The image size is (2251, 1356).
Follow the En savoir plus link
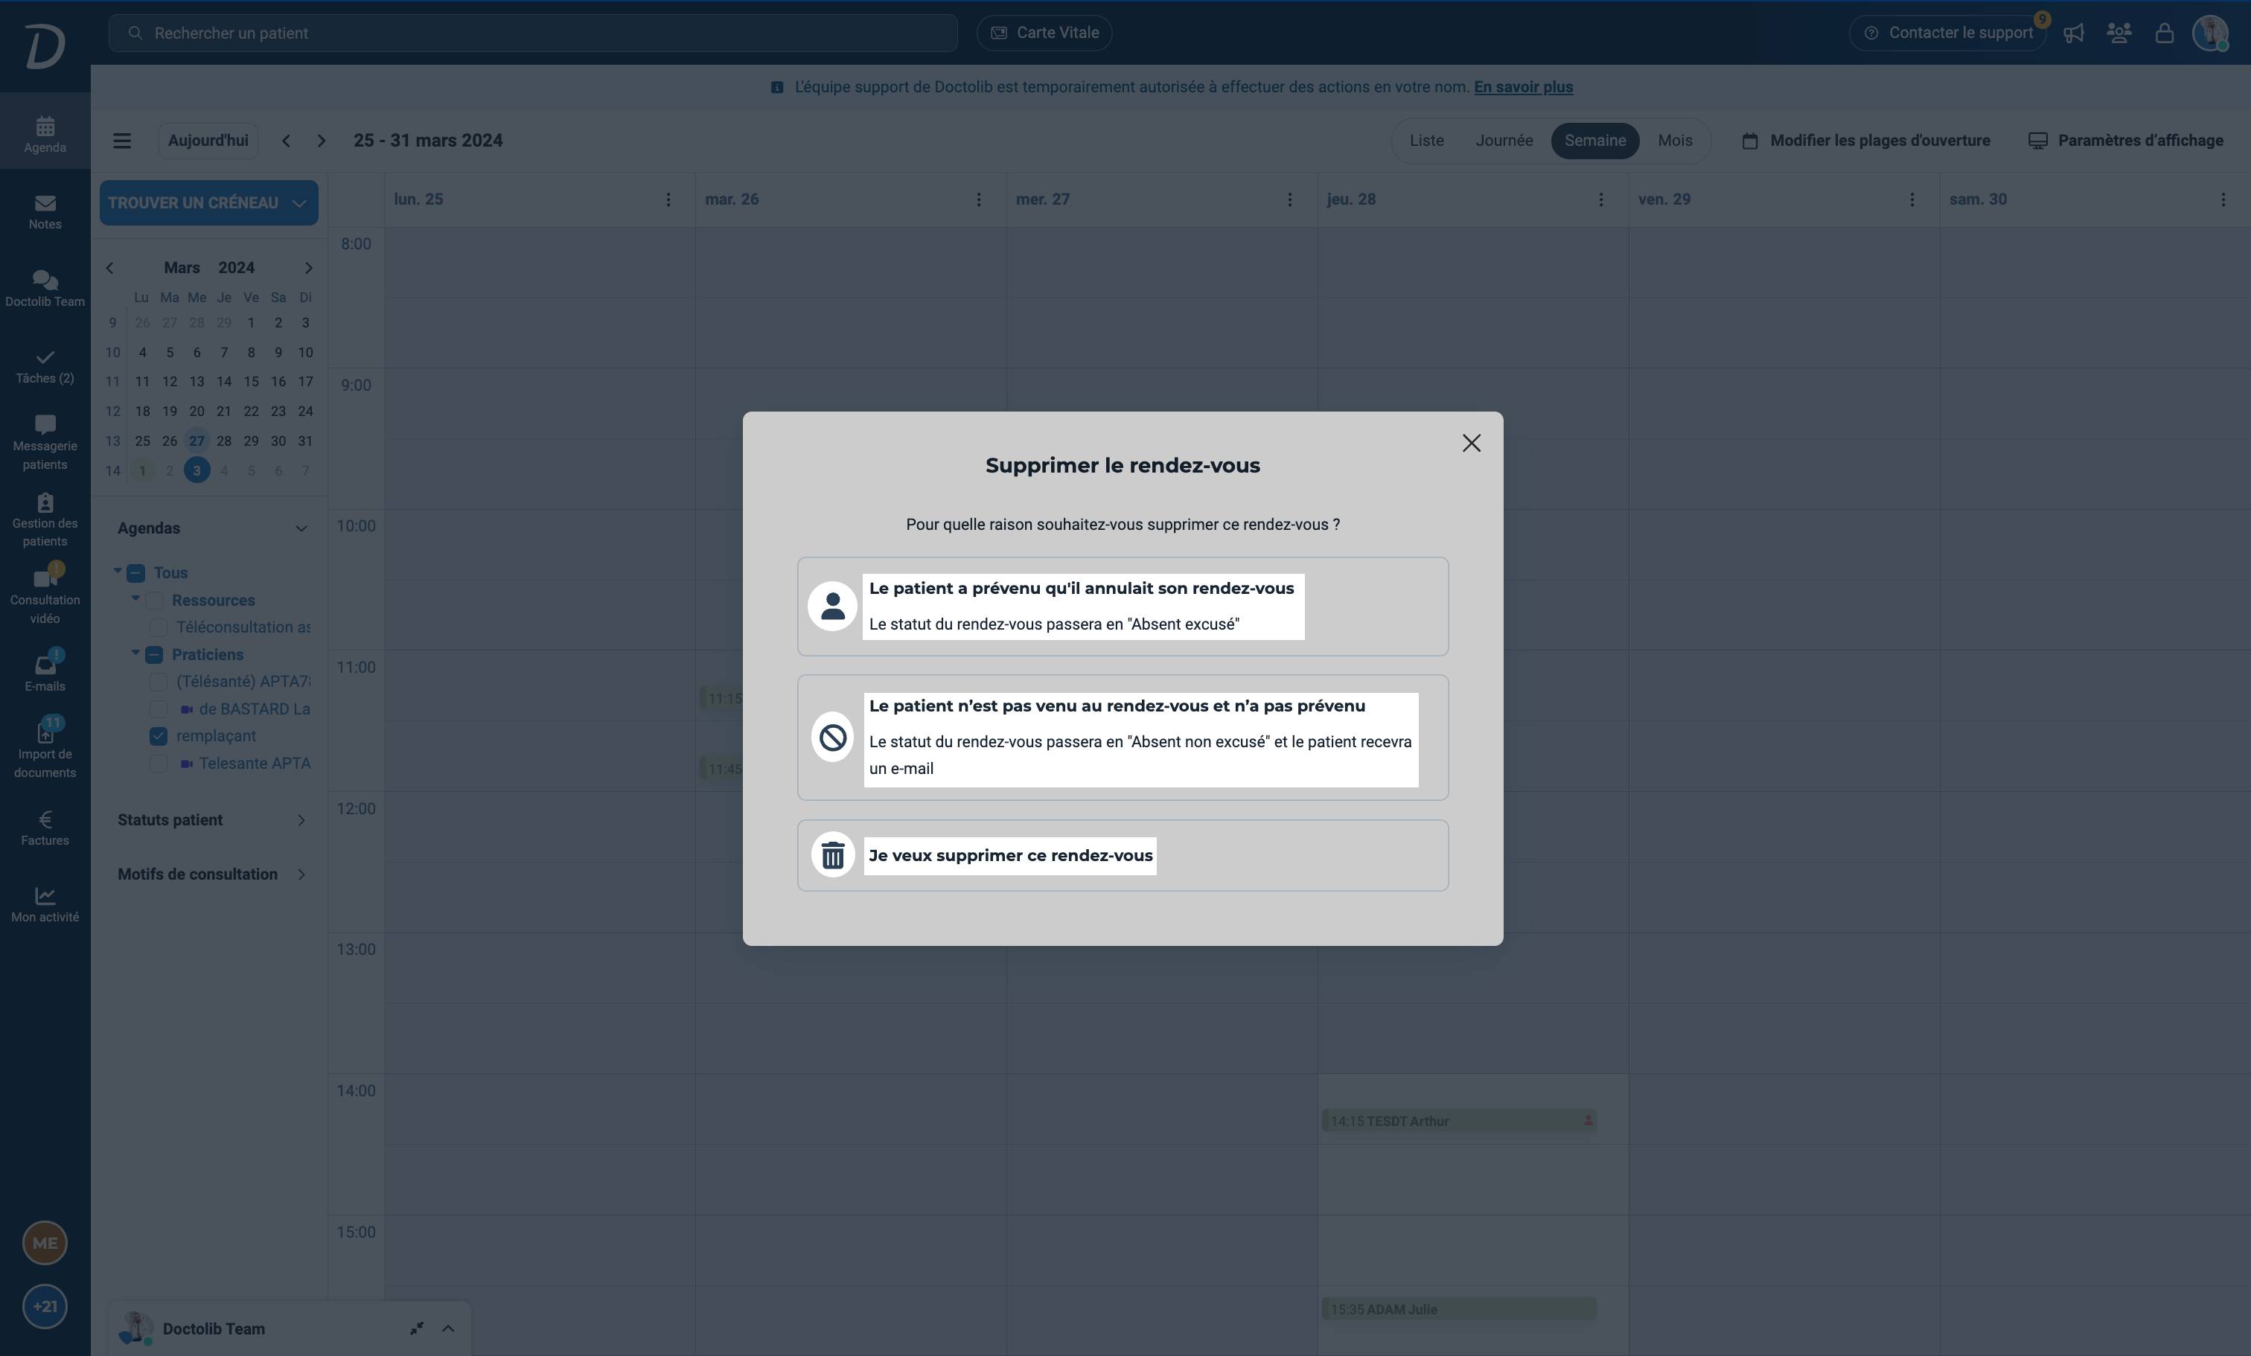(x=1523, y=87)
